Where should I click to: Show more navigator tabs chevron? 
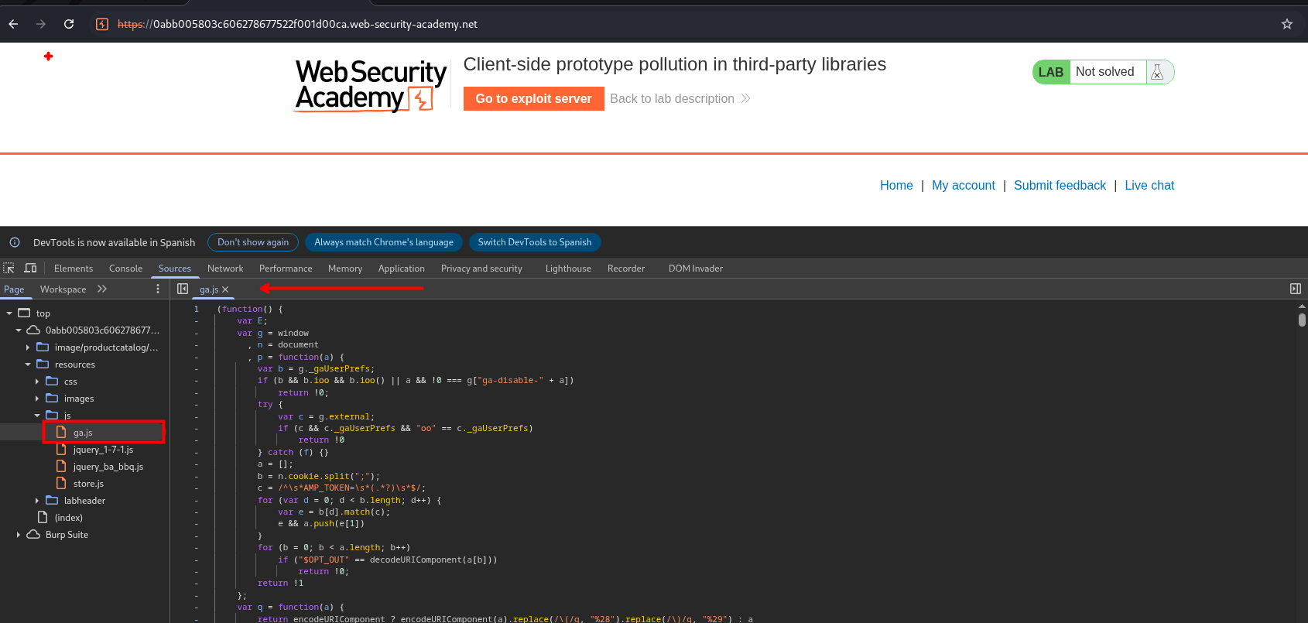coord(102,289)
